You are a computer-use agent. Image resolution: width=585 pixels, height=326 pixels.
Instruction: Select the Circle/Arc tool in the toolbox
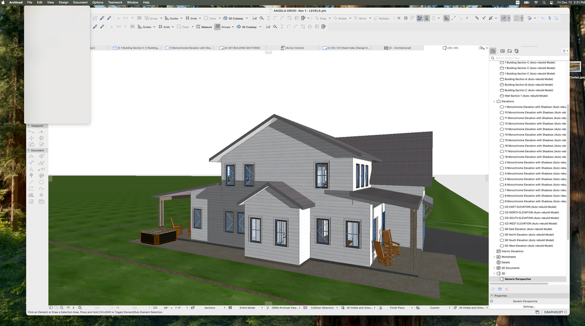point(42,183)
